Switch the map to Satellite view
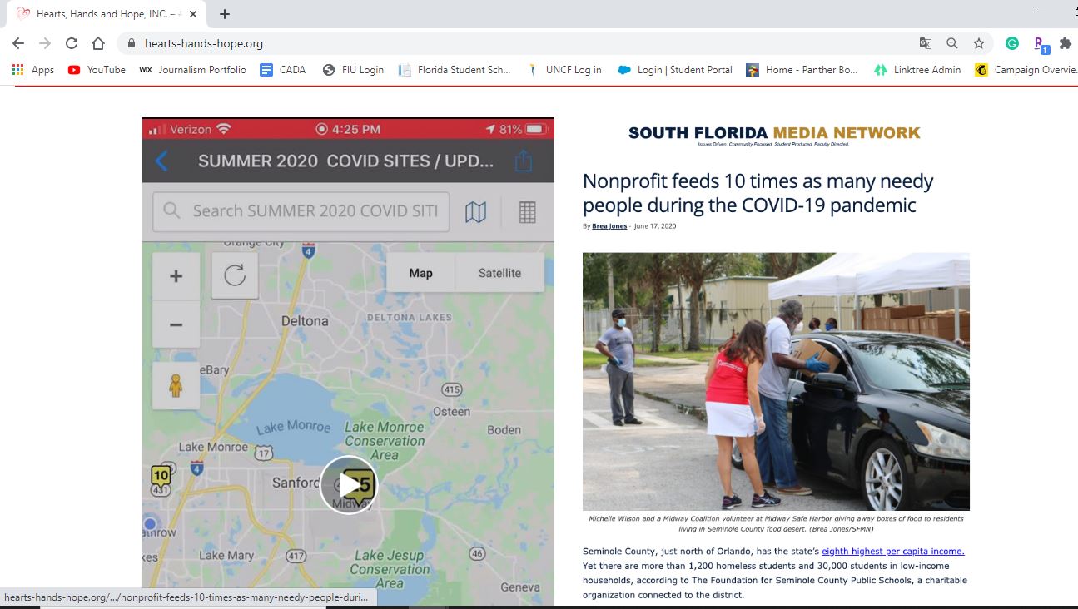The image size is (1078, 609). (499, 273)
